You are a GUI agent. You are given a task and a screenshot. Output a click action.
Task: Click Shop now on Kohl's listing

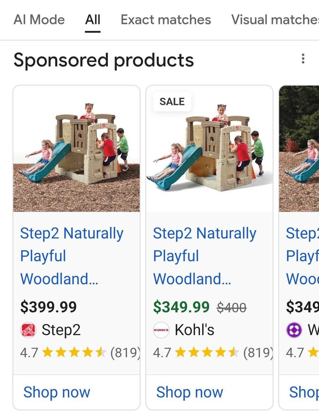click(190, 392)
